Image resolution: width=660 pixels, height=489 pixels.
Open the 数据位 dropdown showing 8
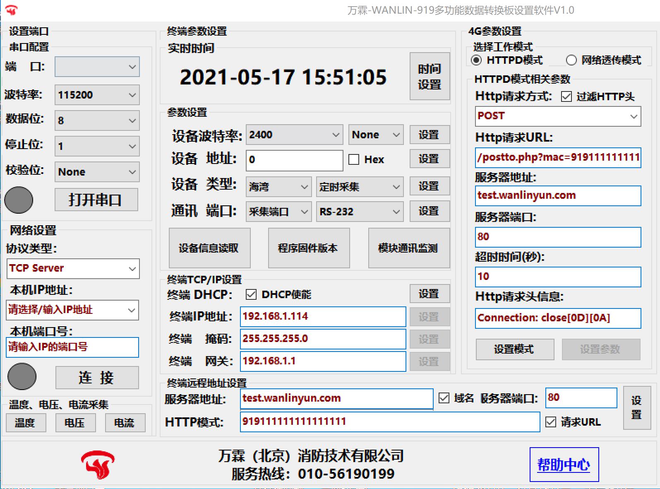pyautogui.click(x=97, y=120)
